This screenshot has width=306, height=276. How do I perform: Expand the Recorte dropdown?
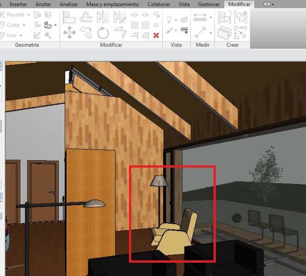tap(29, 15)
